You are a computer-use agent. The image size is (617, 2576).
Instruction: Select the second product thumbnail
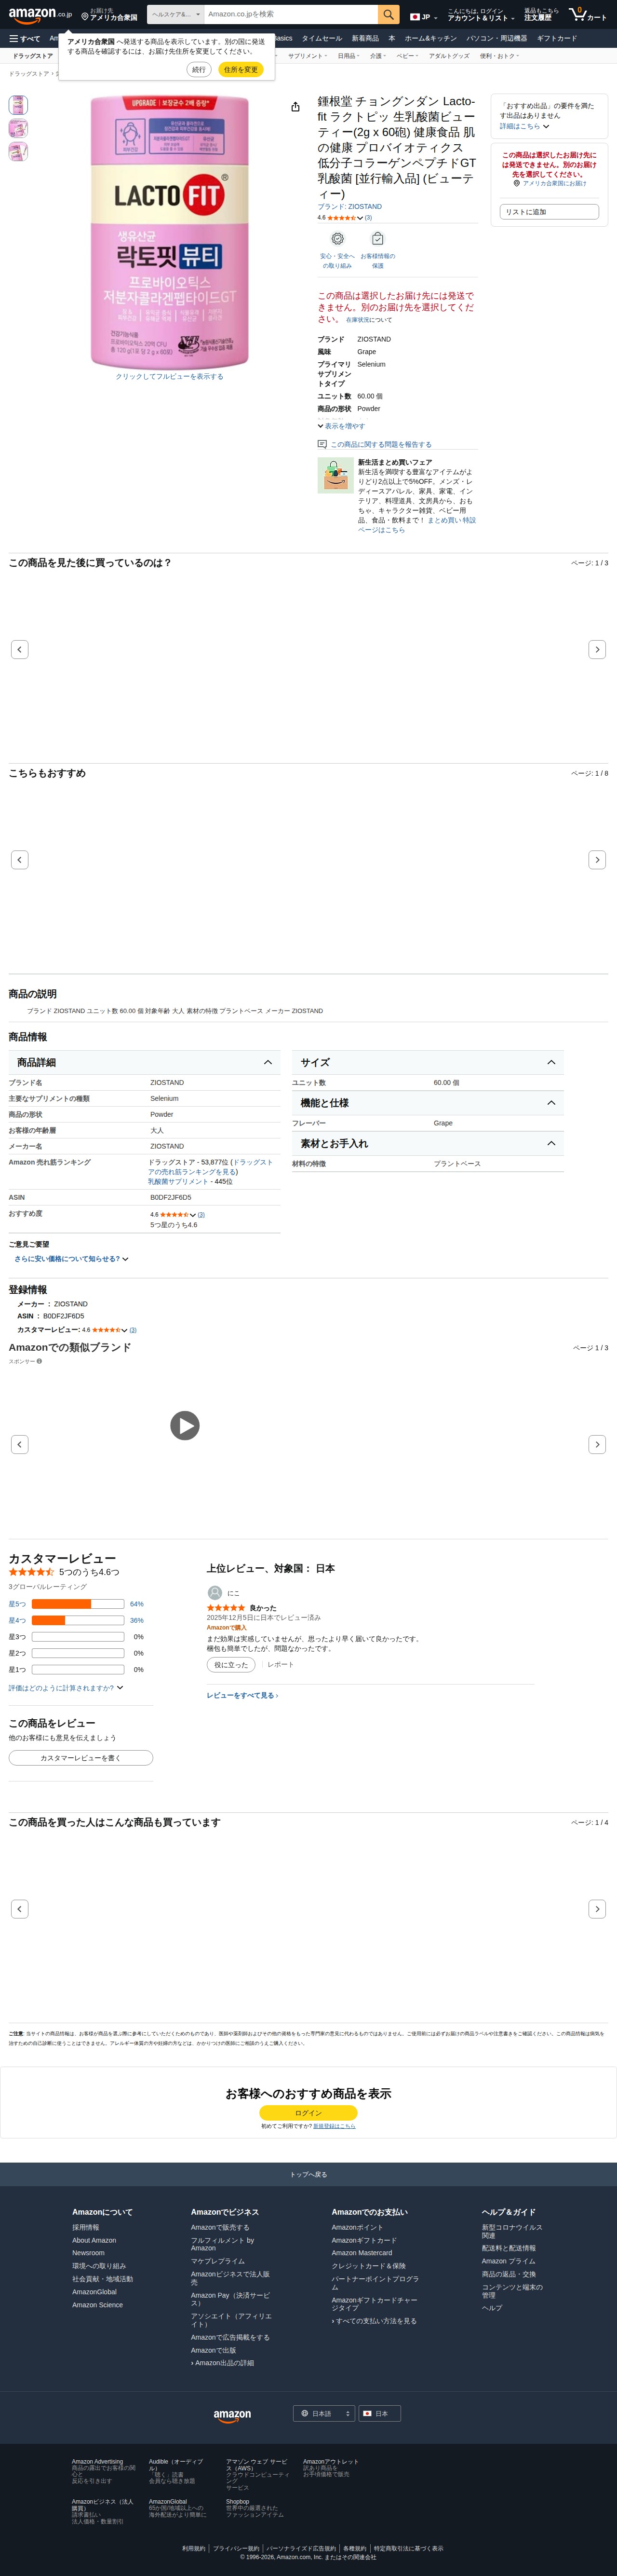pyautogui.click(x=18, y=128)
